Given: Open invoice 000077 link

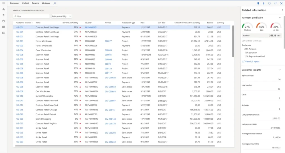Looking at the screenshot, I should tap(108, 41).
